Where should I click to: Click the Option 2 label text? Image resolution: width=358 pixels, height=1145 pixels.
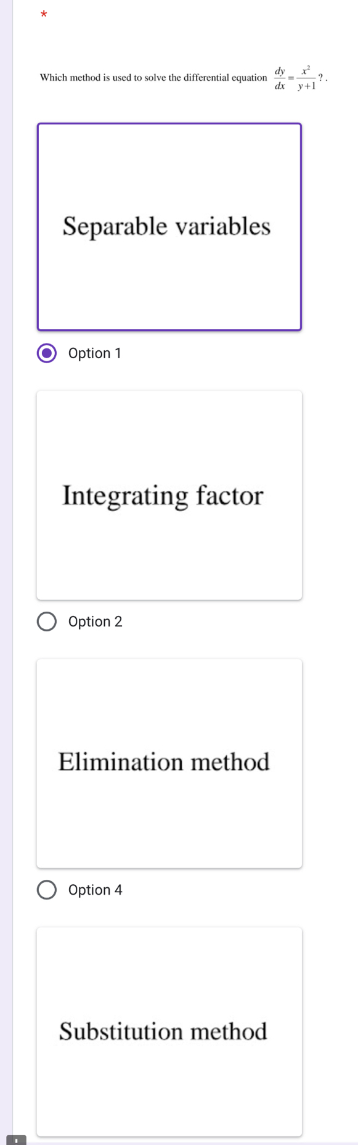click(94, 621)
